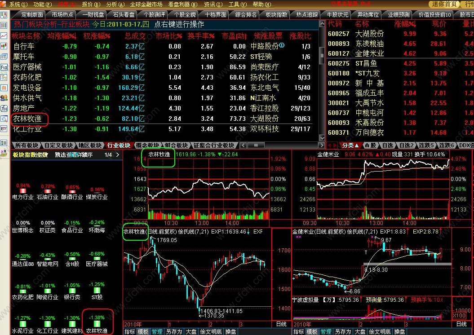Click the vertical scrollbar thumb of sector table
The image size is (474, 335).
pos(322,55)
